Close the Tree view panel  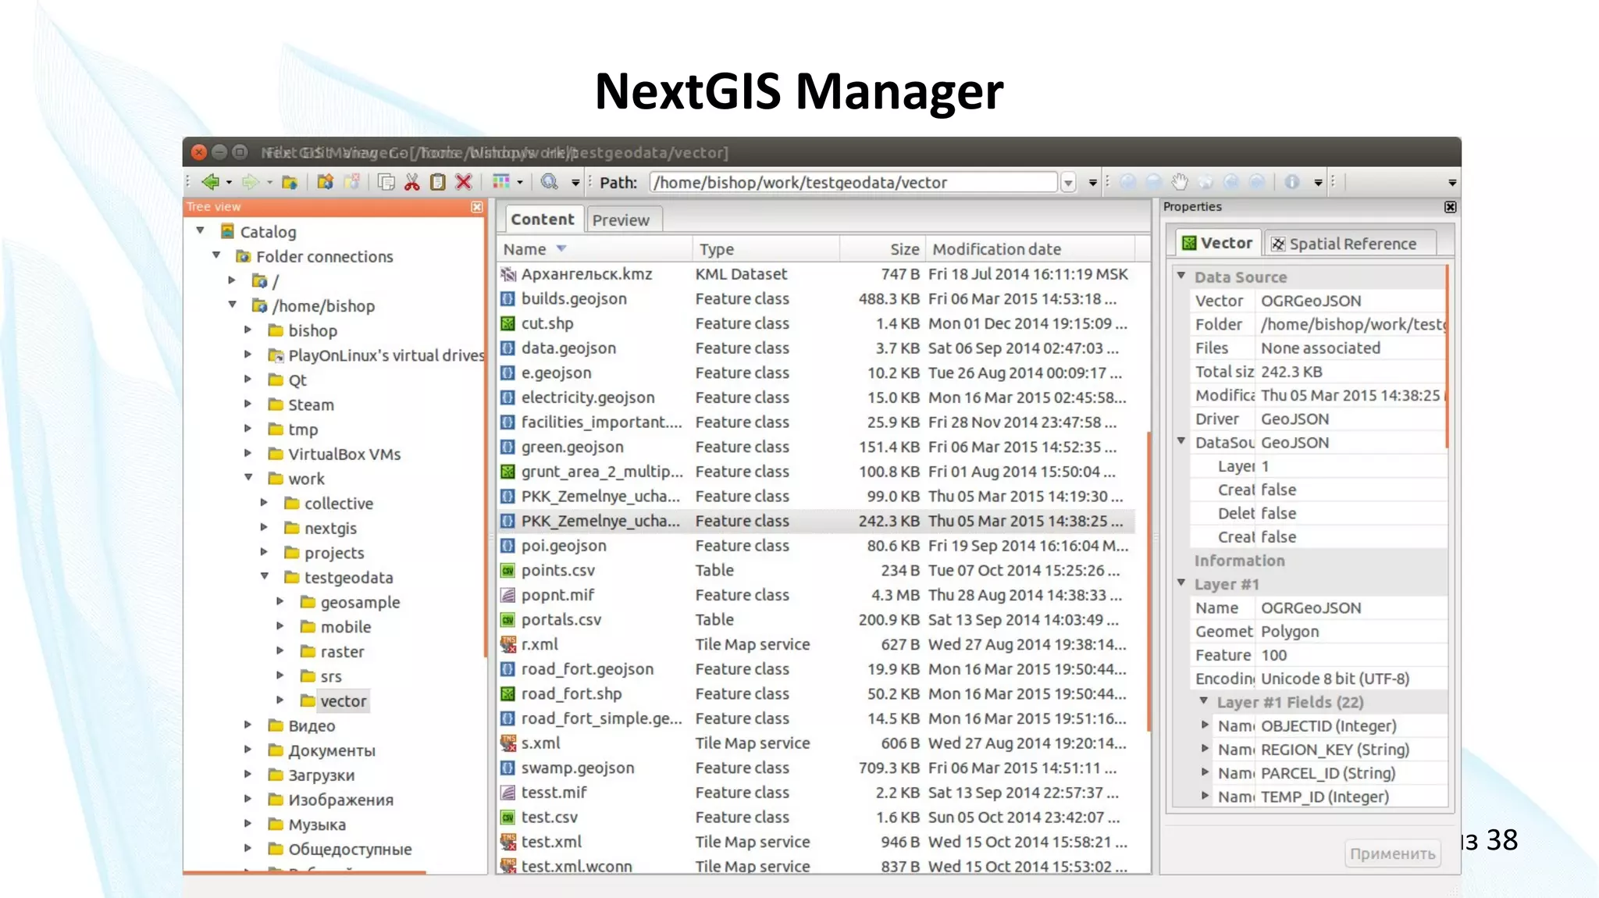(477, 207)
